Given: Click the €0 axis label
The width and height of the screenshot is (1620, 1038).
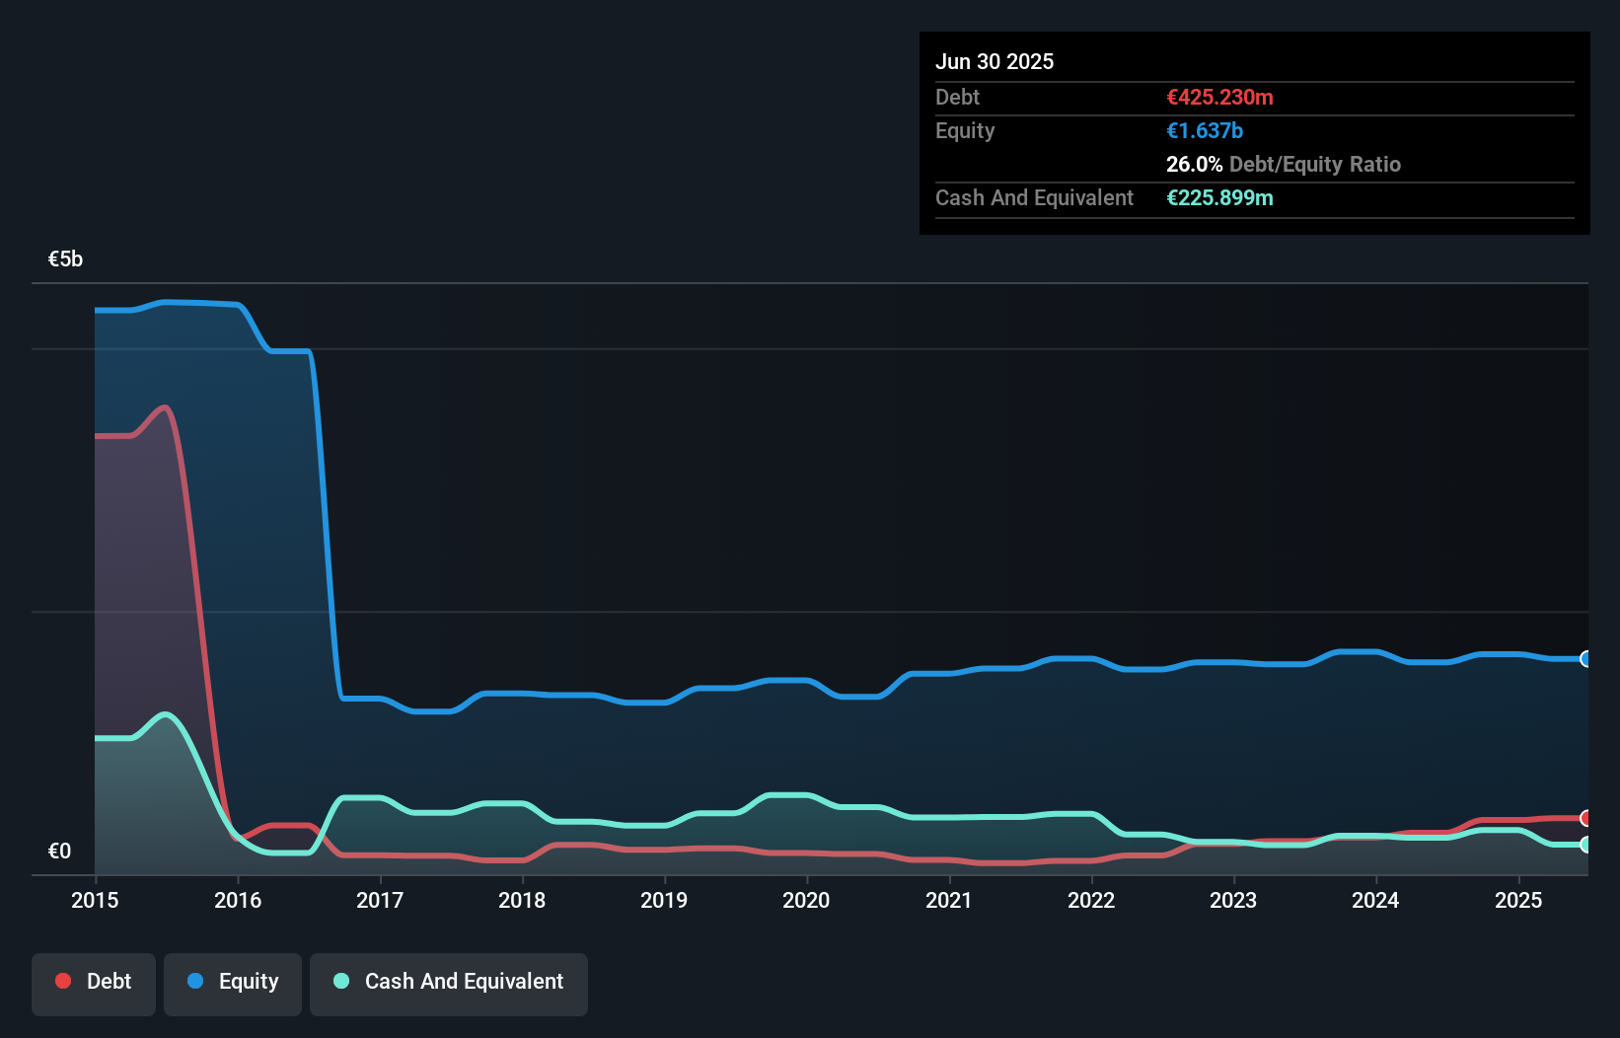Looking at the screenshot, I should 60,851.
